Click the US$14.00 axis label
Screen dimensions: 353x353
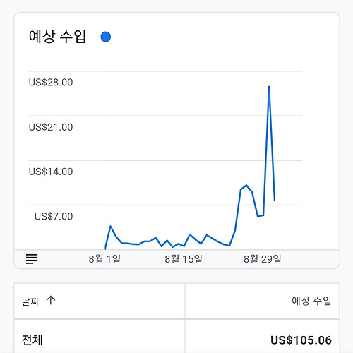[51, 172]
